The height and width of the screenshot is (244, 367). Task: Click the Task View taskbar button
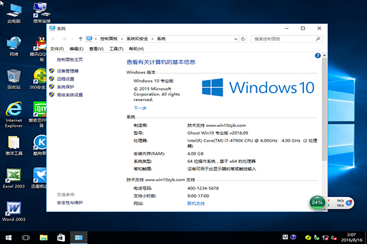point(26,237)
